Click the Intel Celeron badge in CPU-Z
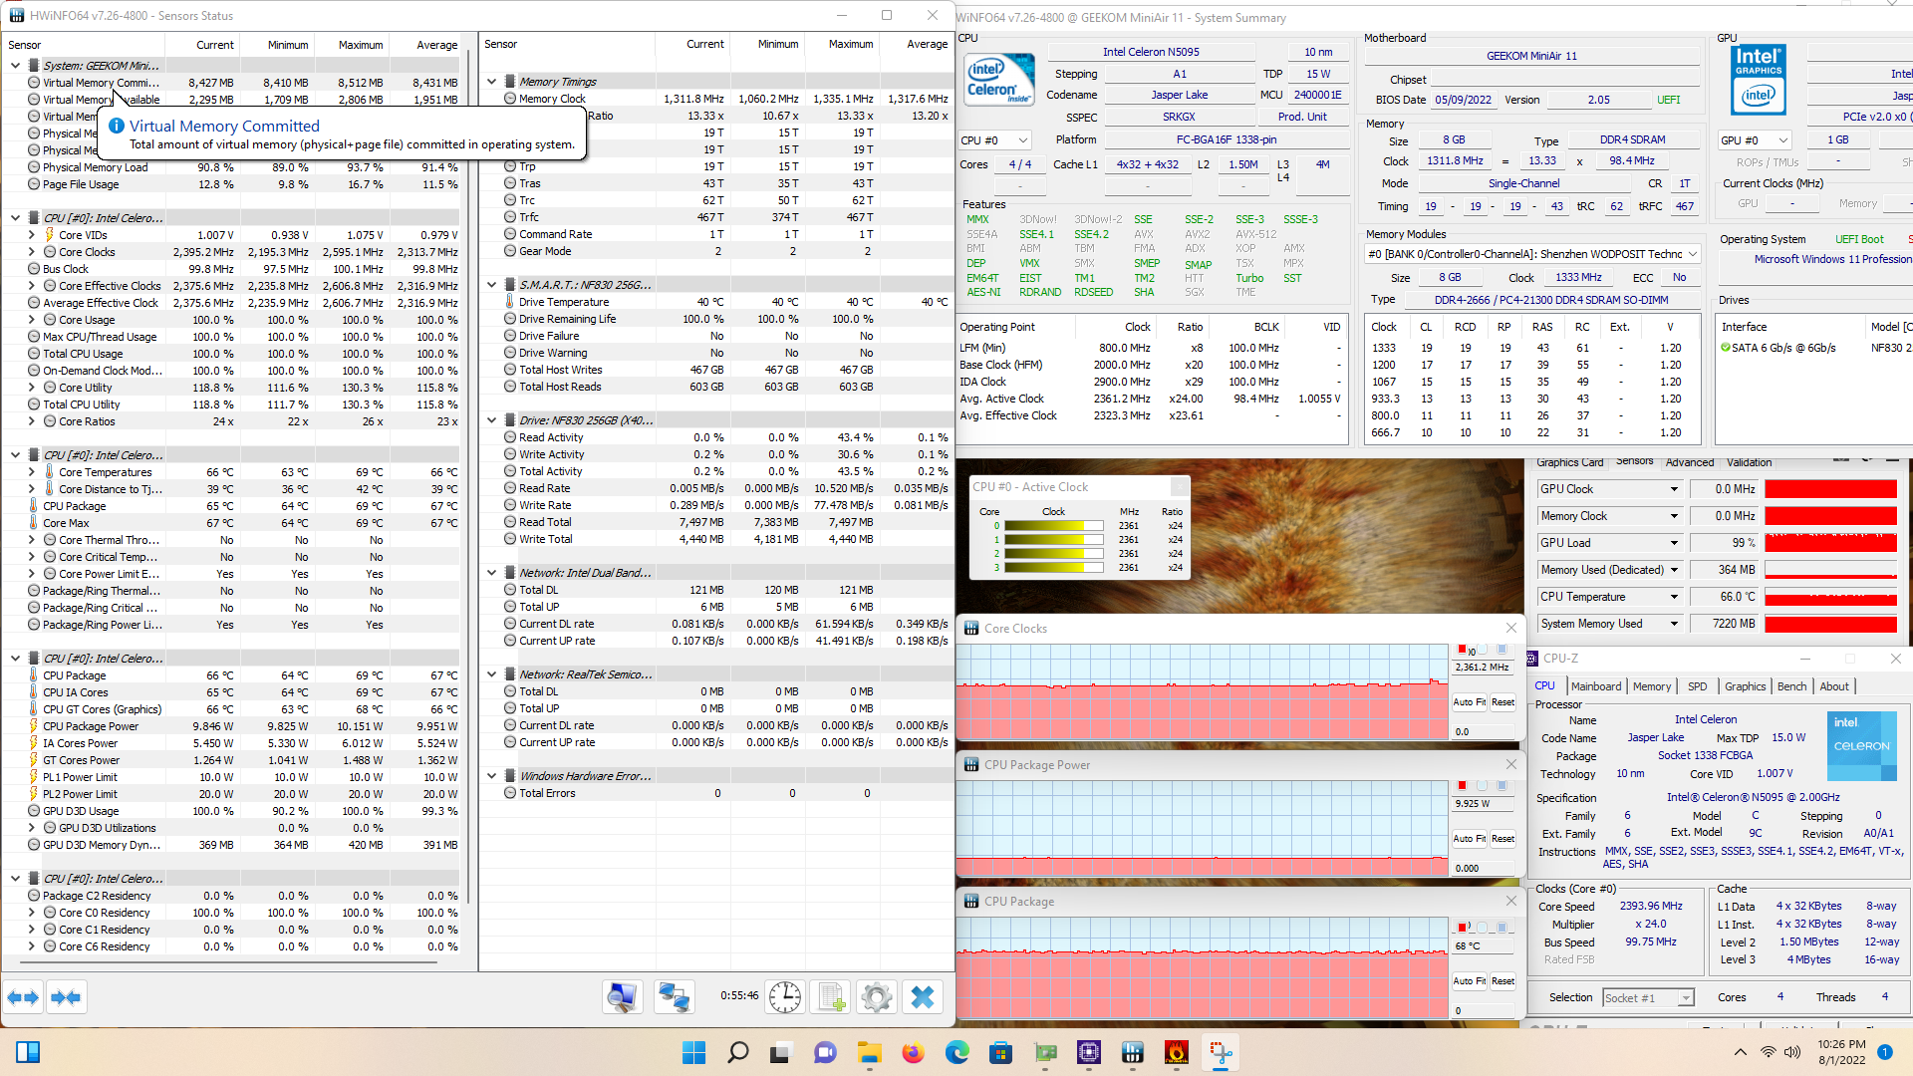This screenshot has height=1076, width=1913. [1861, 745]
